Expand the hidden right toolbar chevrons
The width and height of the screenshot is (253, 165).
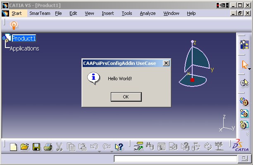tap(248, 134)
